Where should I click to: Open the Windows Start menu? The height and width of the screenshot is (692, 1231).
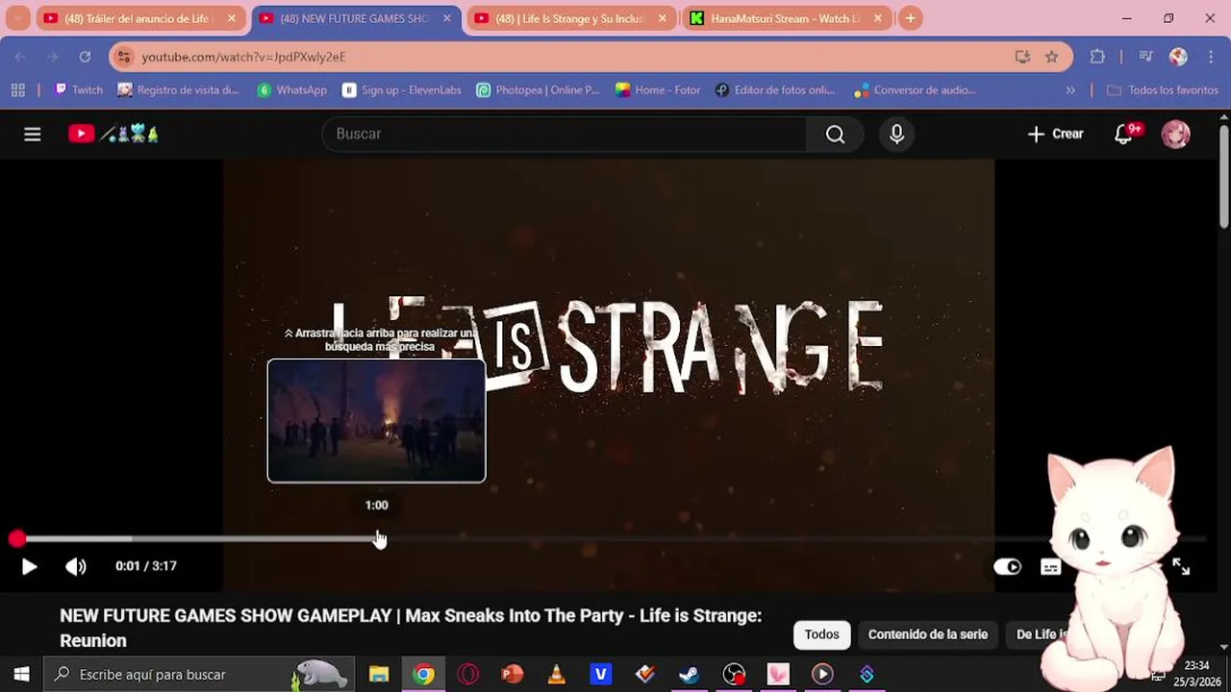(21, 675)
